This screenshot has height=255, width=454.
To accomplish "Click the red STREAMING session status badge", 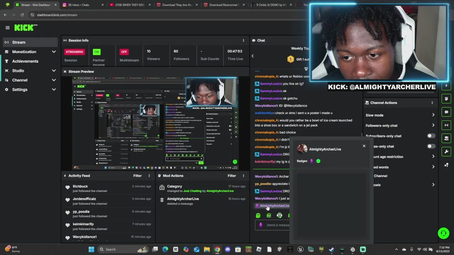I will coord(74,52).
